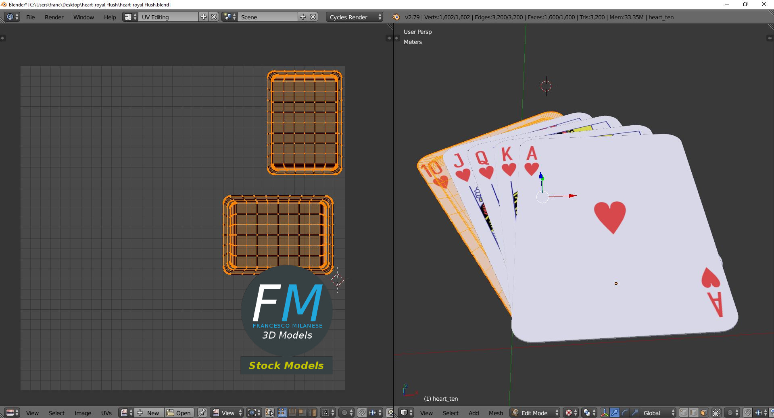Expand the 3D View right properties shelf
Viewport: 774px width, 418px height.
pyautogui.click(x=770, y=38)
